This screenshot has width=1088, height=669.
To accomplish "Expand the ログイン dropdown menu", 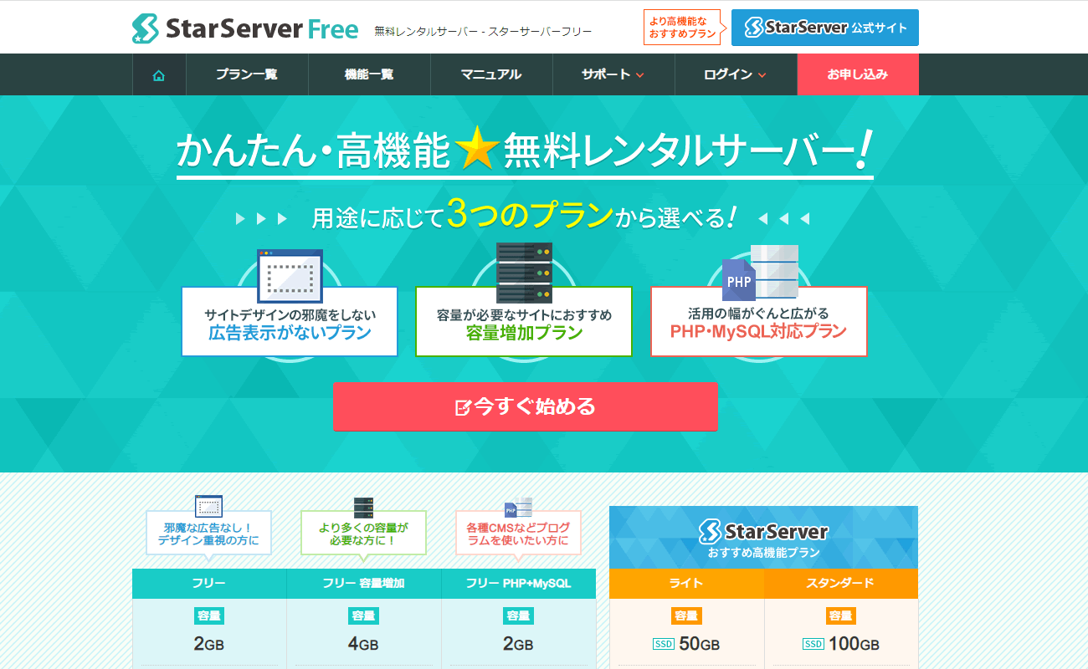I will click(735, 74).
